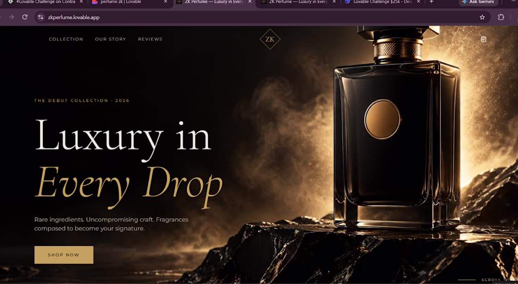Close the Lovable Challenge $25k tab
Viewport: 518px width, 284px height.
click(x=419, y=2)
